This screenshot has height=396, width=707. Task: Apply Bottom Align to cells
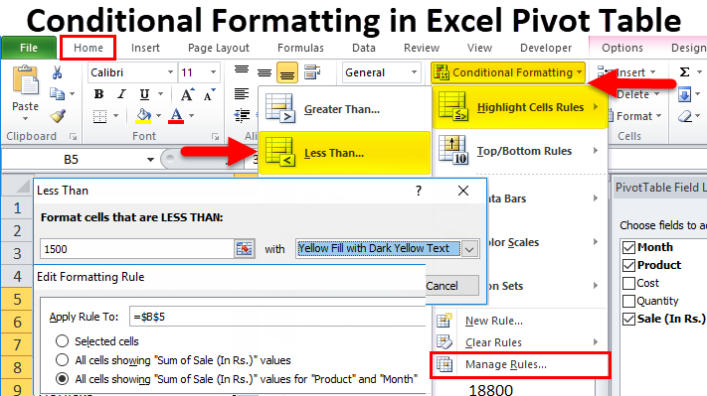(x=287, y=72)
